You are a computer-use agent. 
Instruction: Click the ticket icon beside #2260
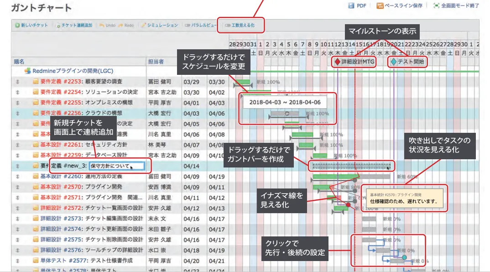[x=36, y=176]
